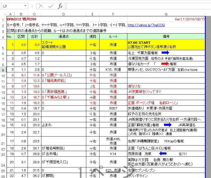Select the cell S「公園プール入口」
Screen dimensions: 211x178
64,75
